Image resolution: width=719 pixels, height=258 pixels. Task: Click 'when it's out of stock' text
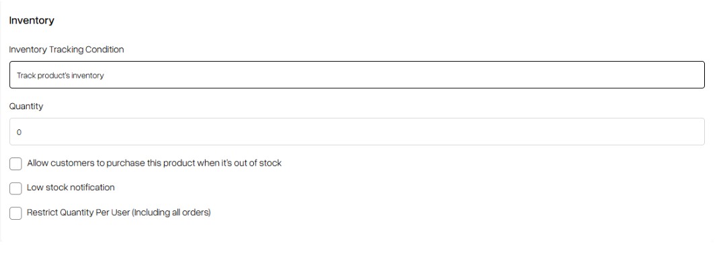coord(239,164)
